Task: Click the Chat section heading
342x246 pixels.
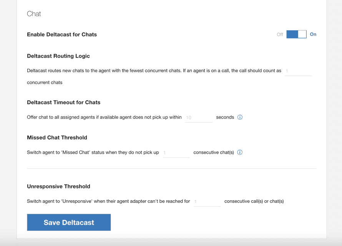Action: (x=34, y=14)
